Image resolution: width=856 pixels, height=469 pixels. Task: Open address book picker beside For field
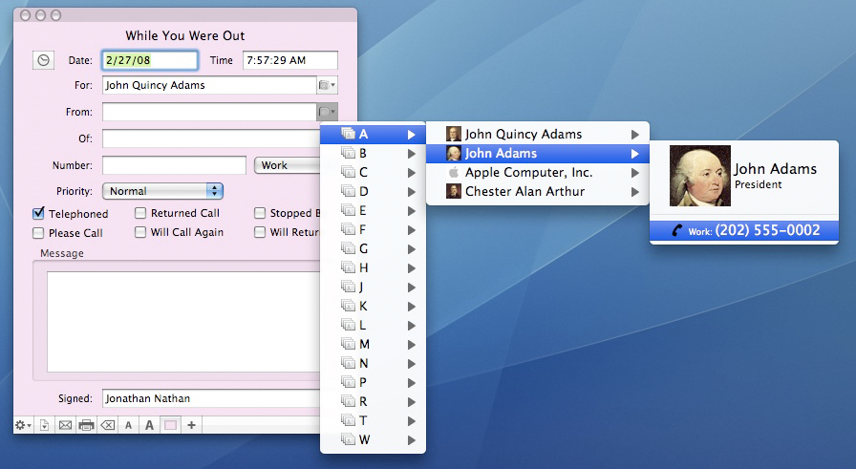(327, 85)
